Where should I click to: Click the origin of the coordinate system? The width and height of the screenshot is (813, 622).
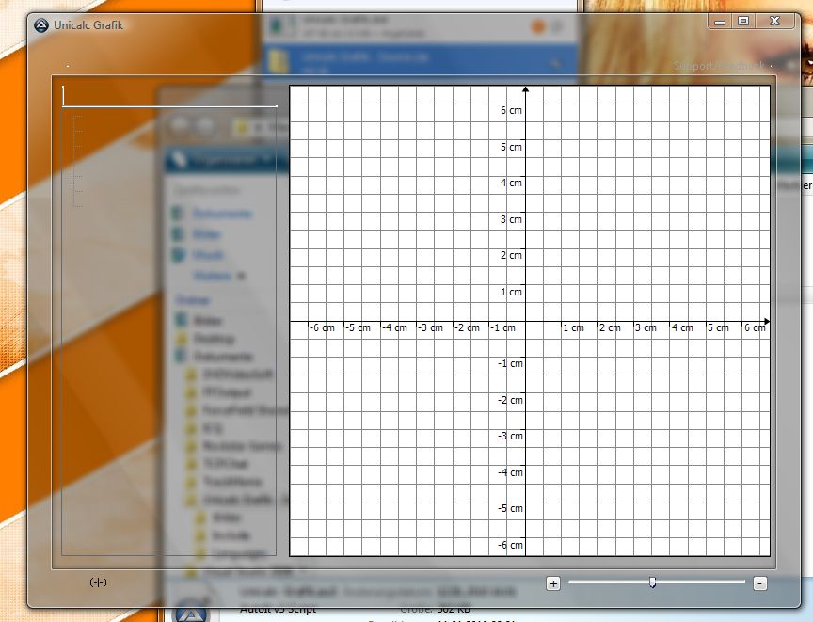526,321
